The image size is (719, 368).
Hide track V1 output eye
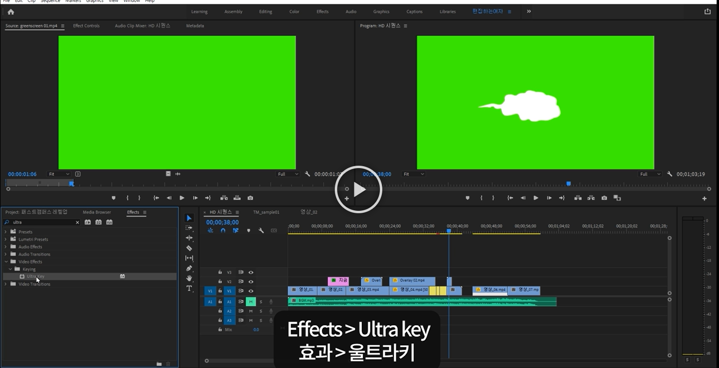click(251, 291)
